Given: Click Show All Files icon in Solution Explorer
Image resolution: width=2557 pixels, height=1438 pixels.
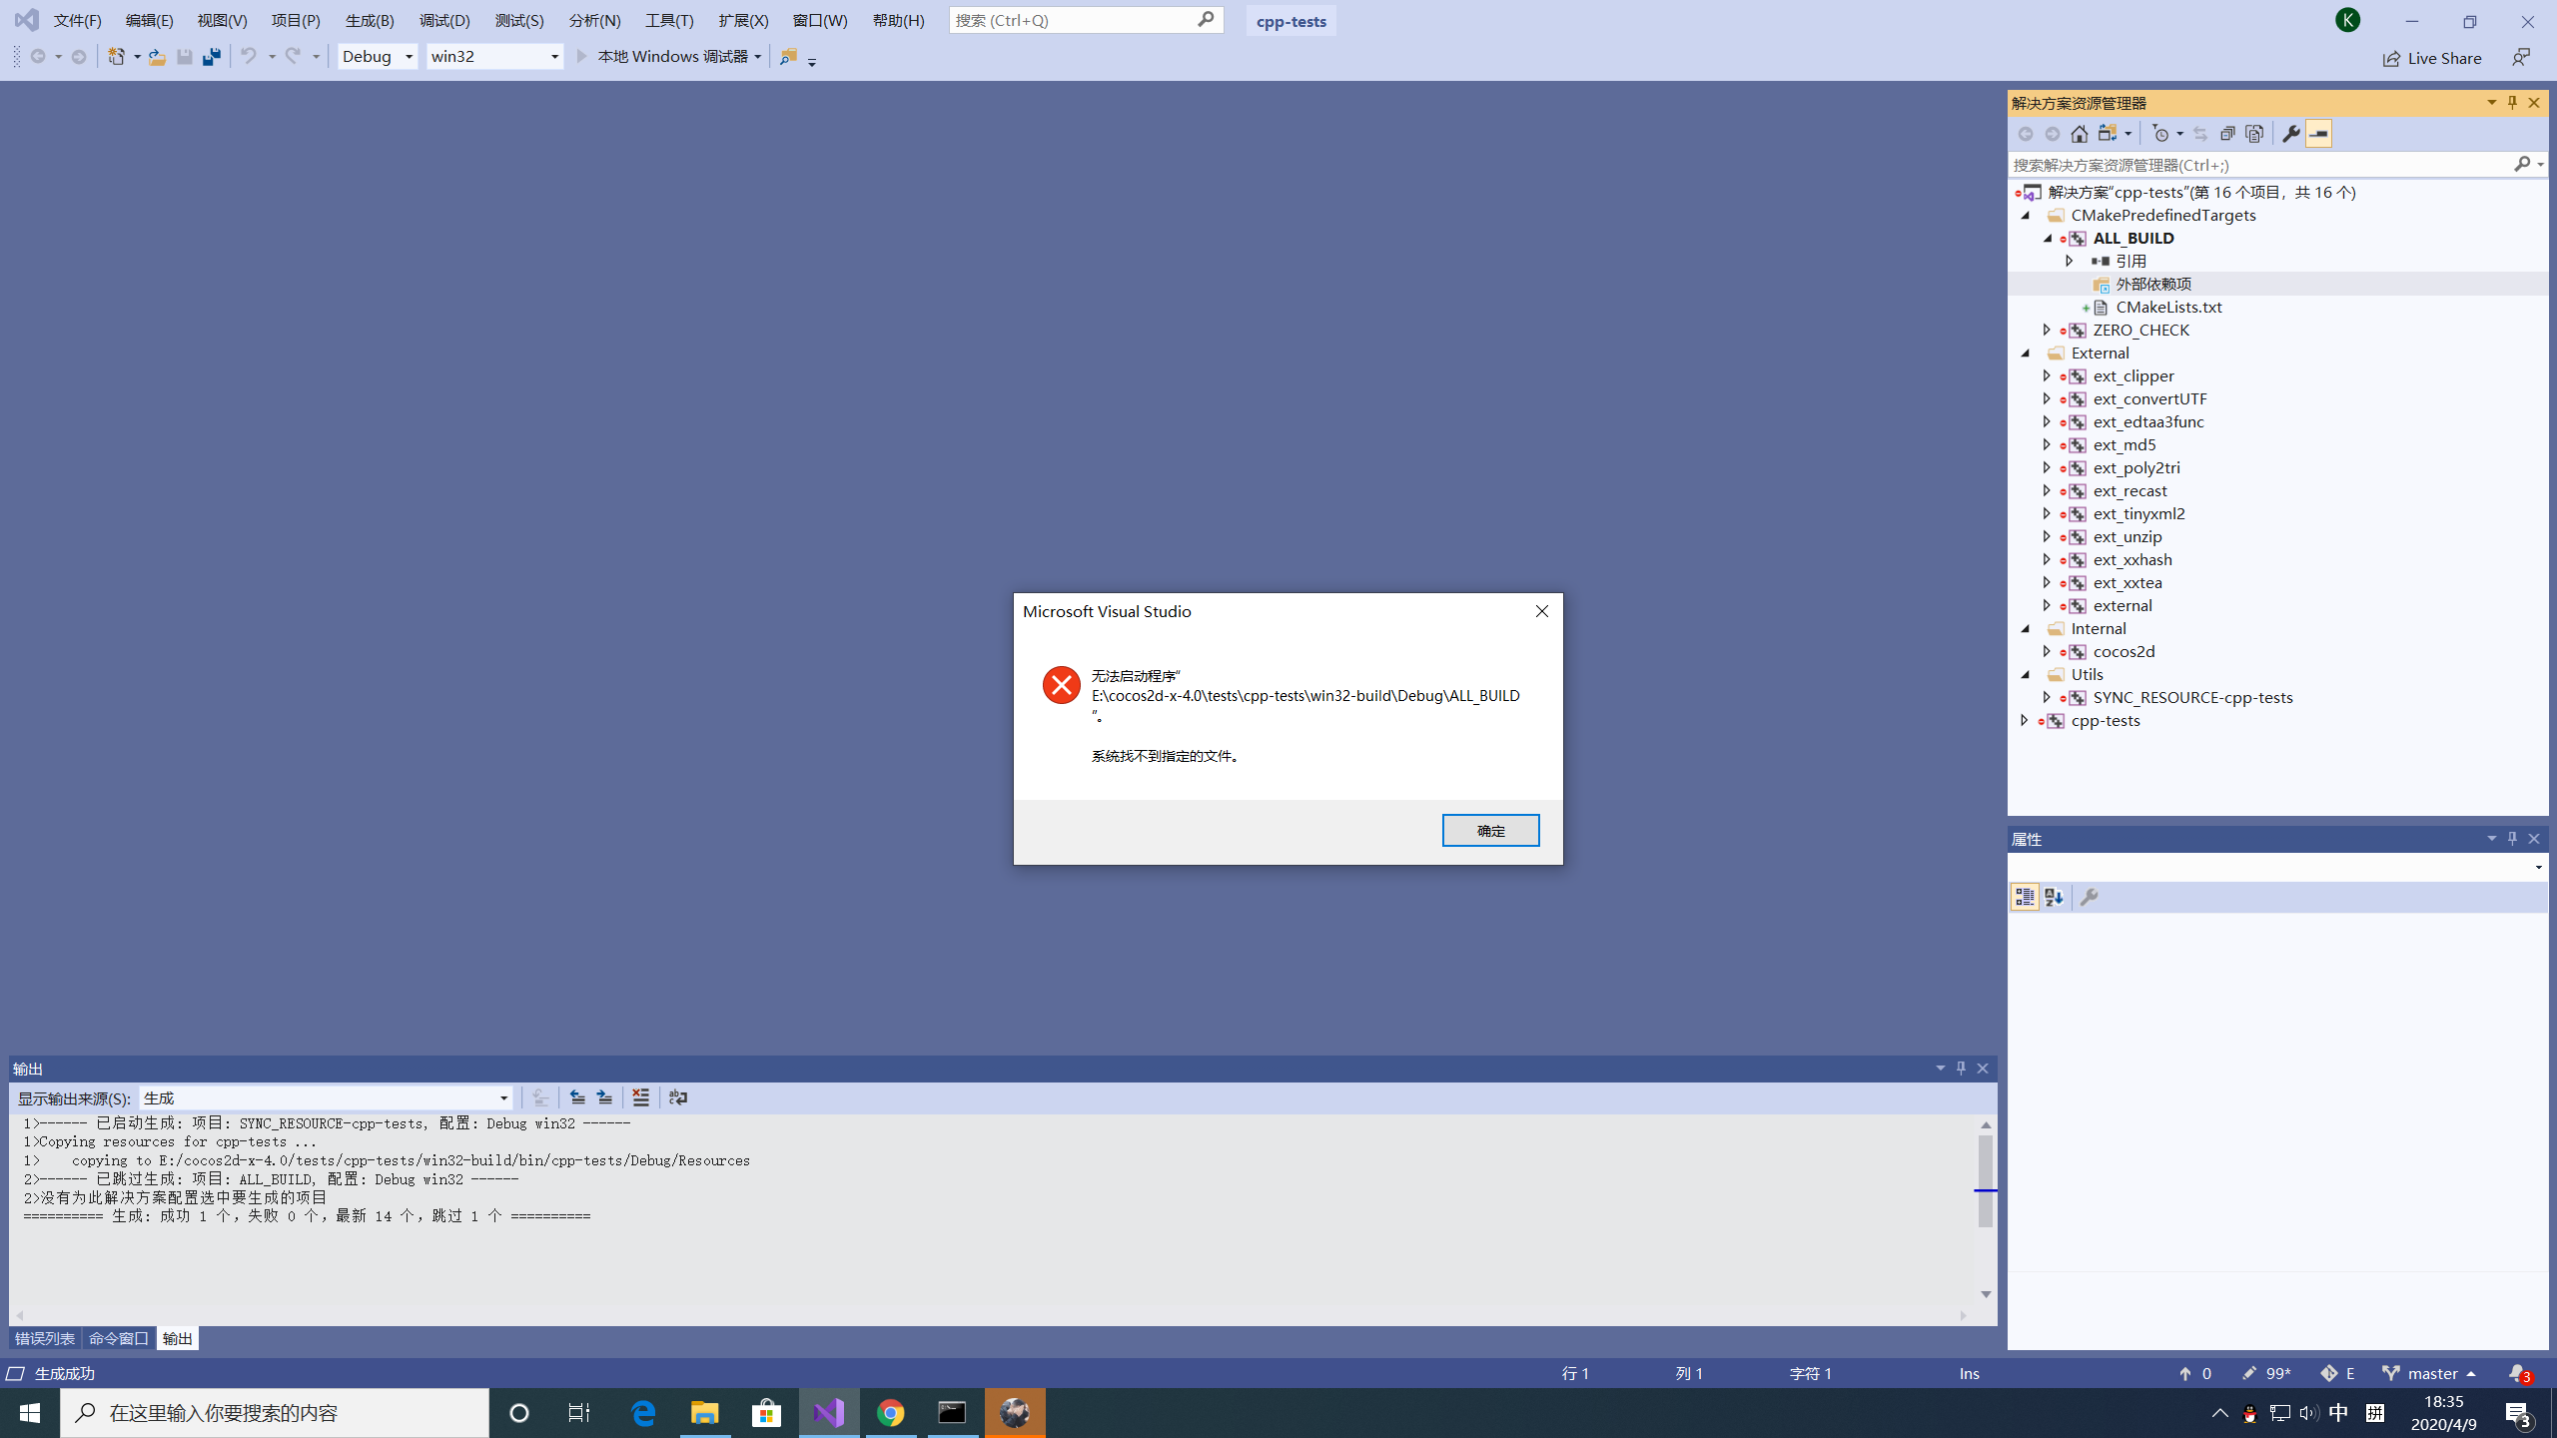Looking at the screenshot, I should (x=2254, y=134).
